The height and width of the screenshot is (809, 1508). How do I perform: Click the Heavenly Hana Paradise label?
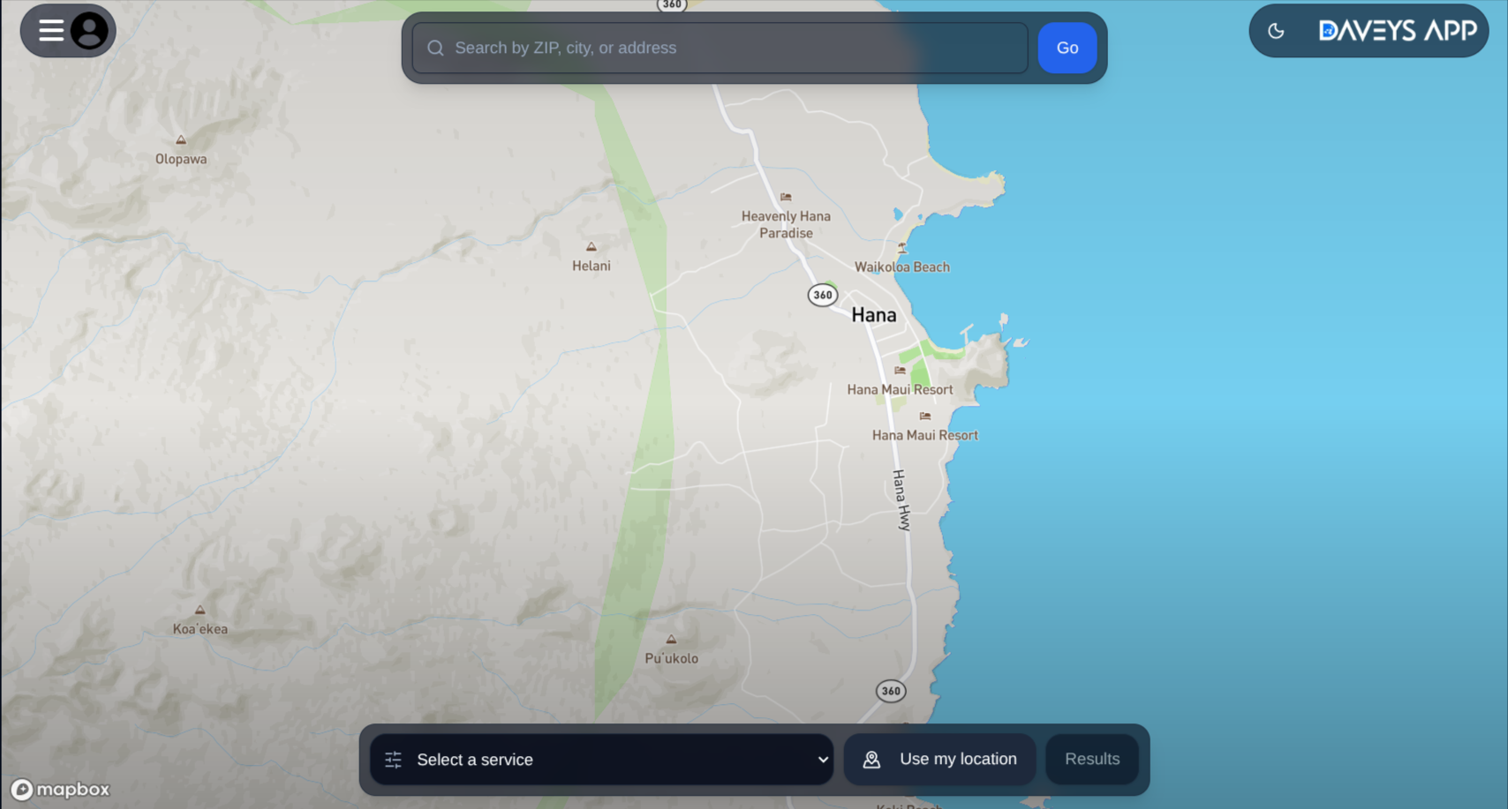click(786, 224)
